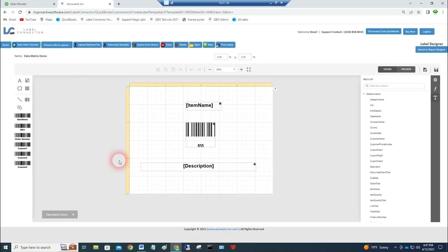Click Import from Library button
448x252 pixels.
pyautogui.click(x=146, y=45)
